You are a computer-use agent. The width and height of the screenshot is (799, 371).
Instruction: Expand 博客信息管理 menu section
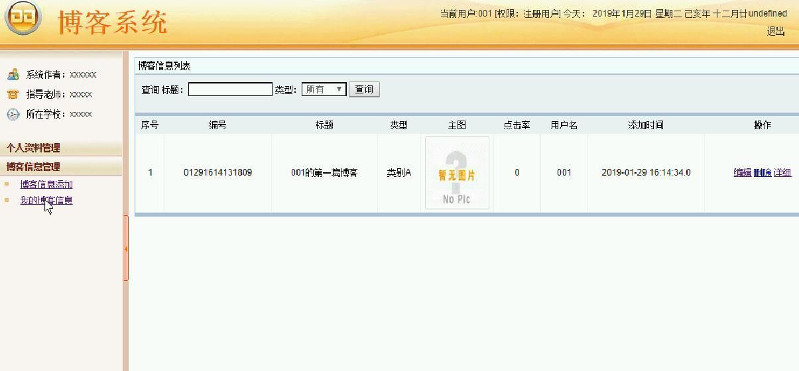tap(33, 166)
